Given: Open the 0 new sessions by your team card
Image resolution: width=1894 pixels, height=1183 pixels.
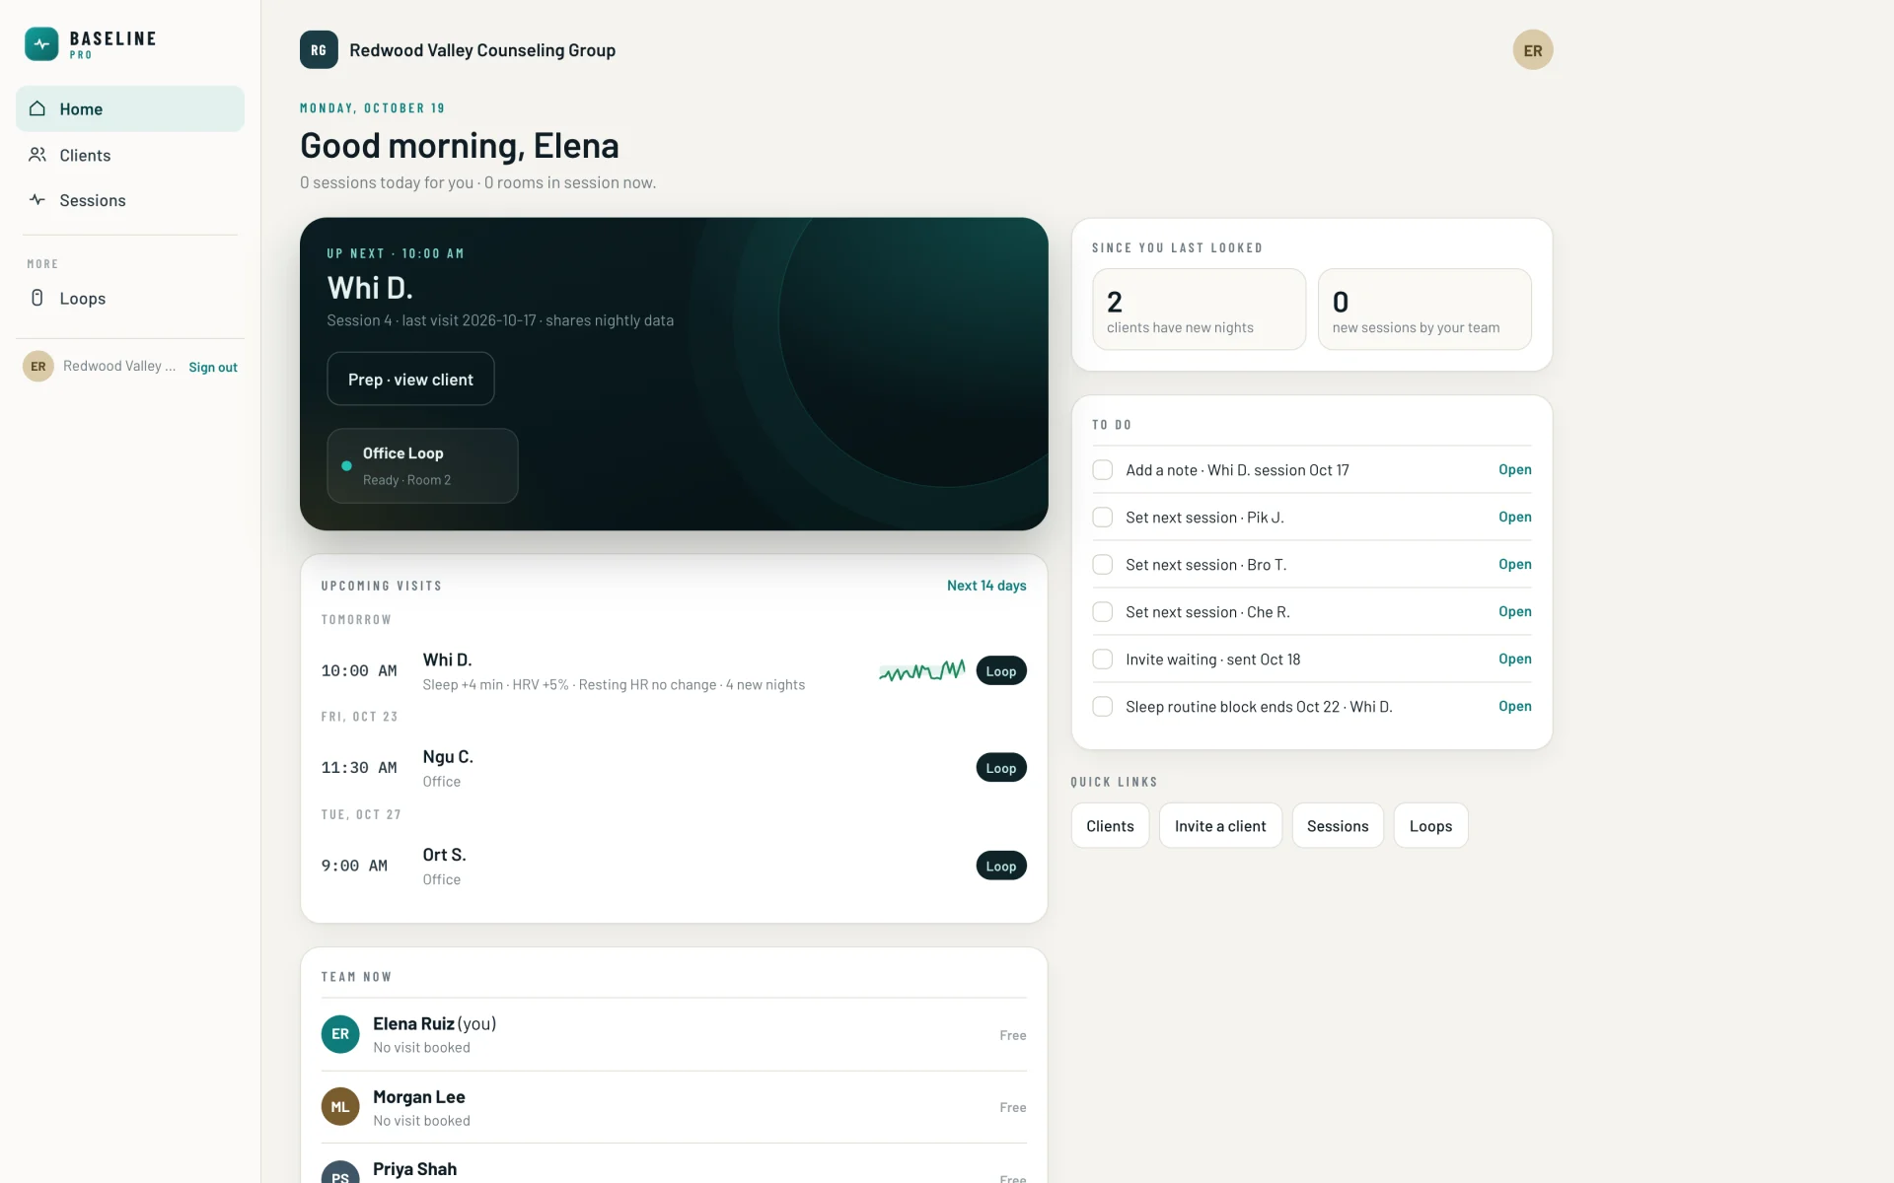Looking at the screenshot, I should tap(1424, 310).
